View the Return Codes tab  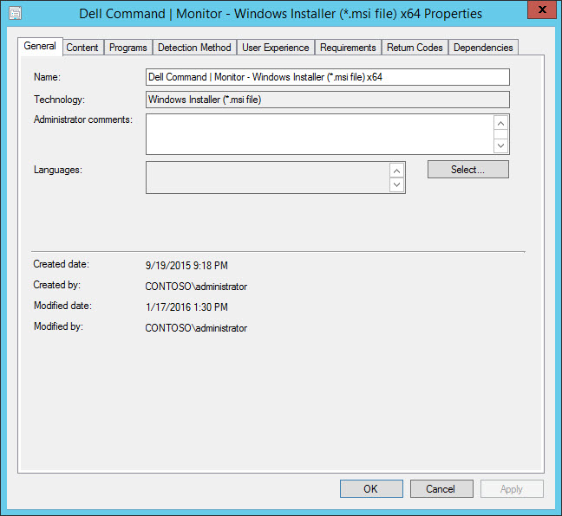tap(415, 48)
